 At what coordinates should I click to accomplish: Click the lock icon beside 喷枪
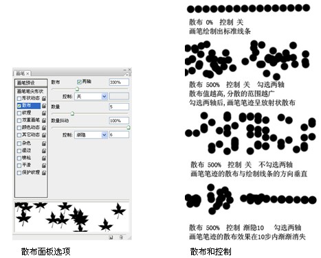click(44, 158)
